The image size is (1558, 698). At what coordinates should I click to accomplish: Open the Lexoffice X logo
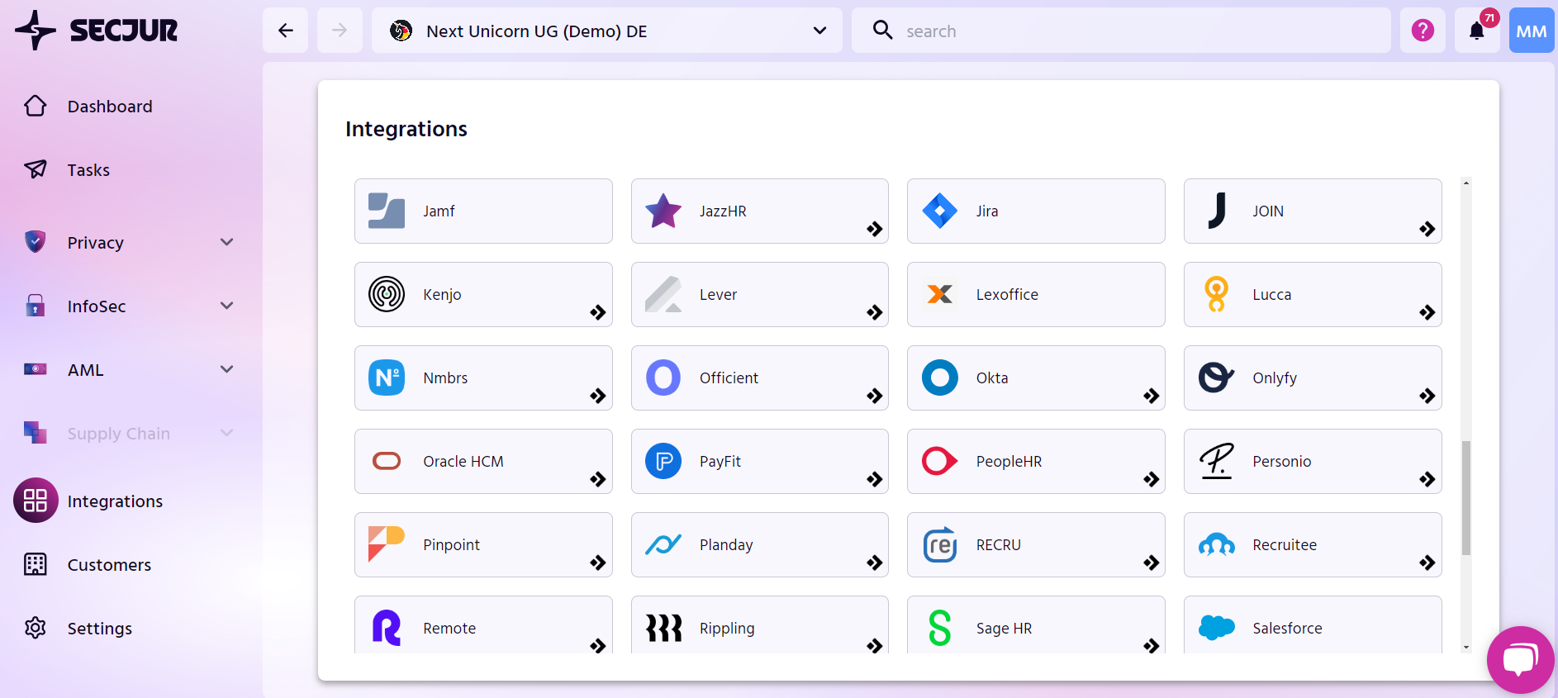[x=940, y=294]
